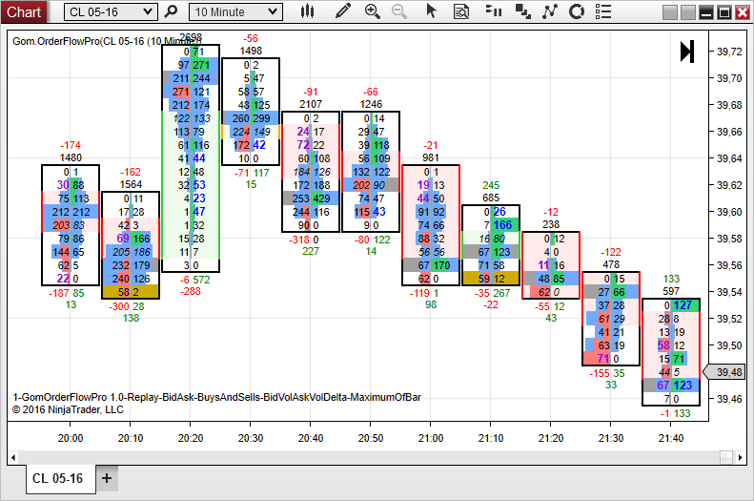The height and width of the screenshot is (501, 754).
Task: Click the second gray window layout button
Action: [687, 12]
